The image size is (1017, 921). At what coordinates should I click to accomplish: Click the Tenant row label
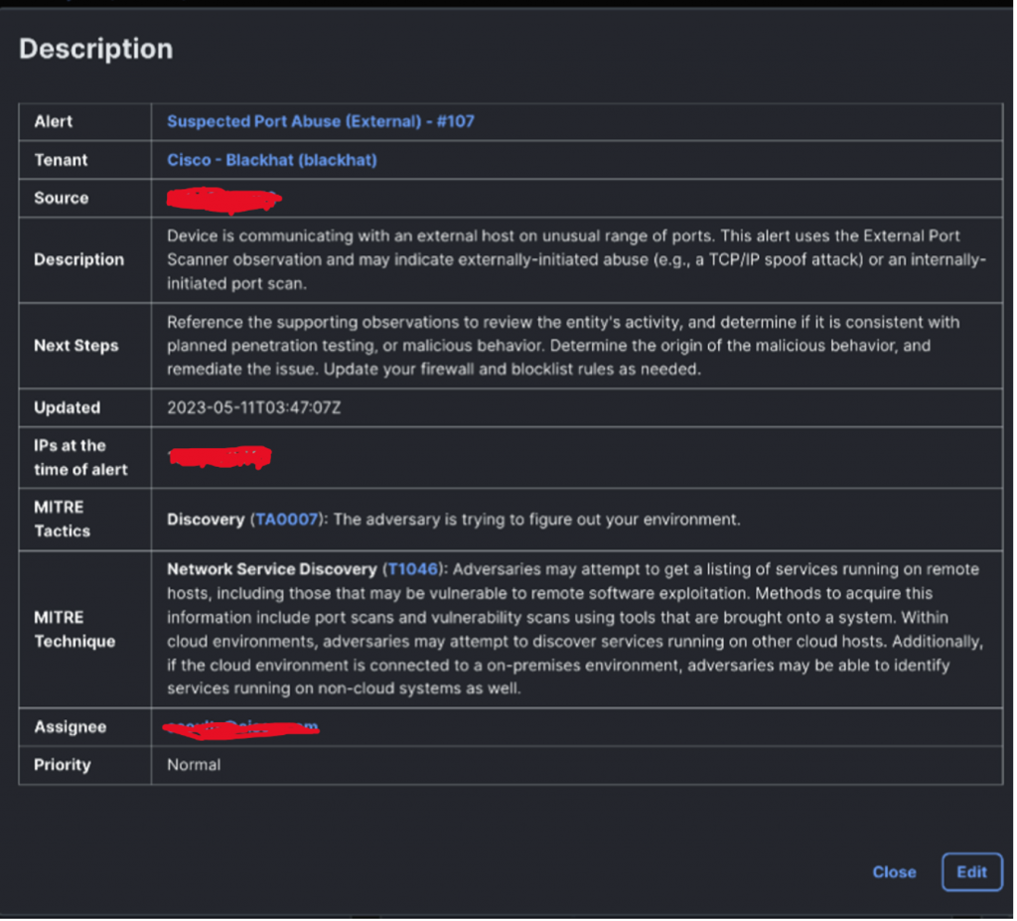coord(61,160)
